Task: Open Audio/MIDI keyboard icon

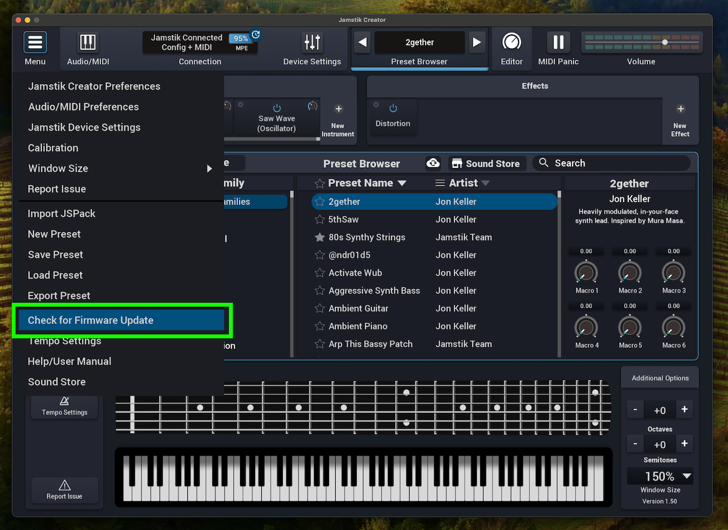Action: click(x=88, y=42)
